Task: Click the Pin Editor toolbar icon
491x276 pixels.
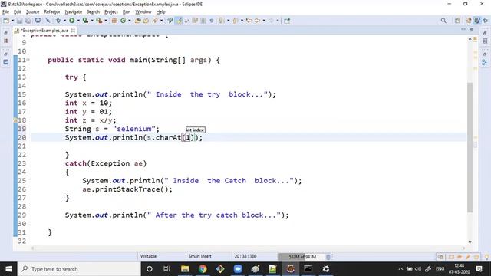Action: (x=287, y=21)
